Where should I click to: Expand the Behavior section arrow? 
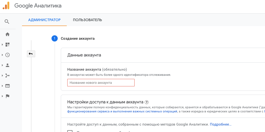coord(2,86)
